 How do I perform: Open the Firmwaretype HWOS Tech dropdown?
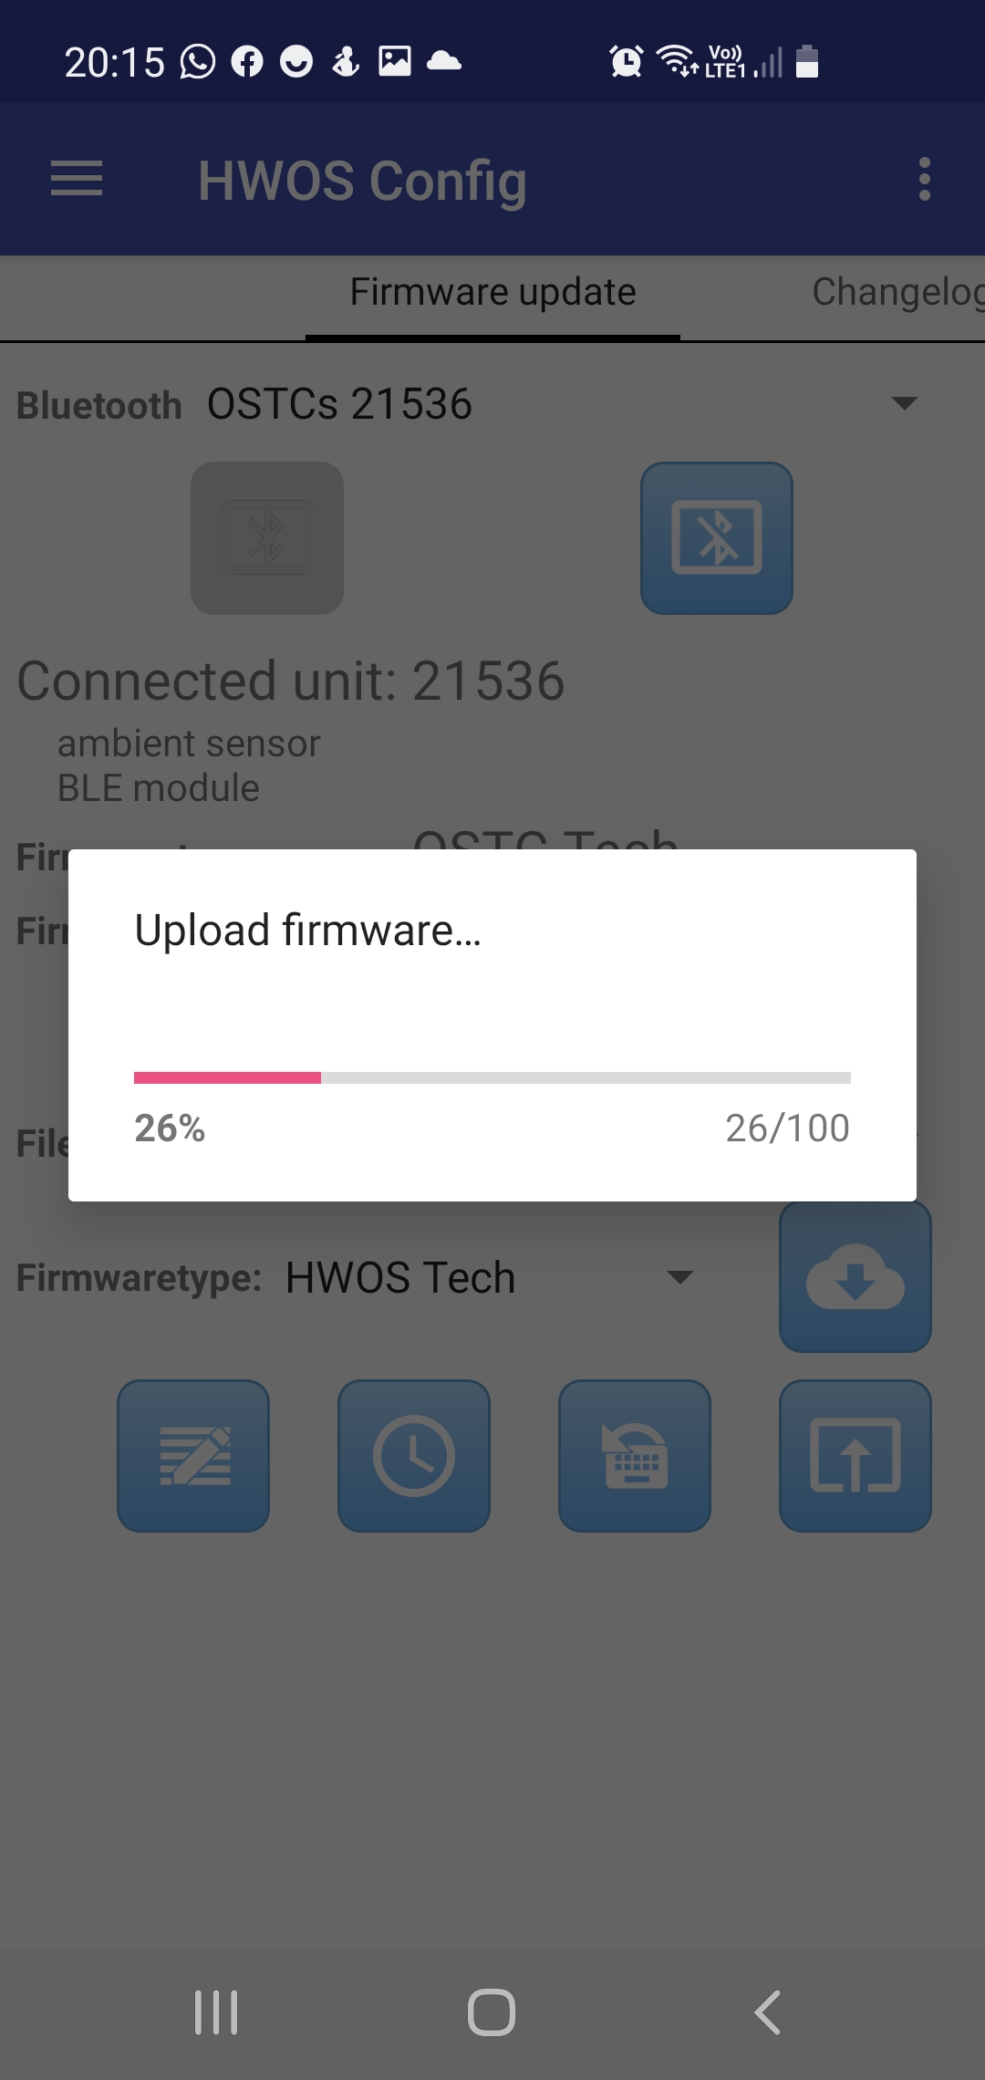(x=490, y=1277)
